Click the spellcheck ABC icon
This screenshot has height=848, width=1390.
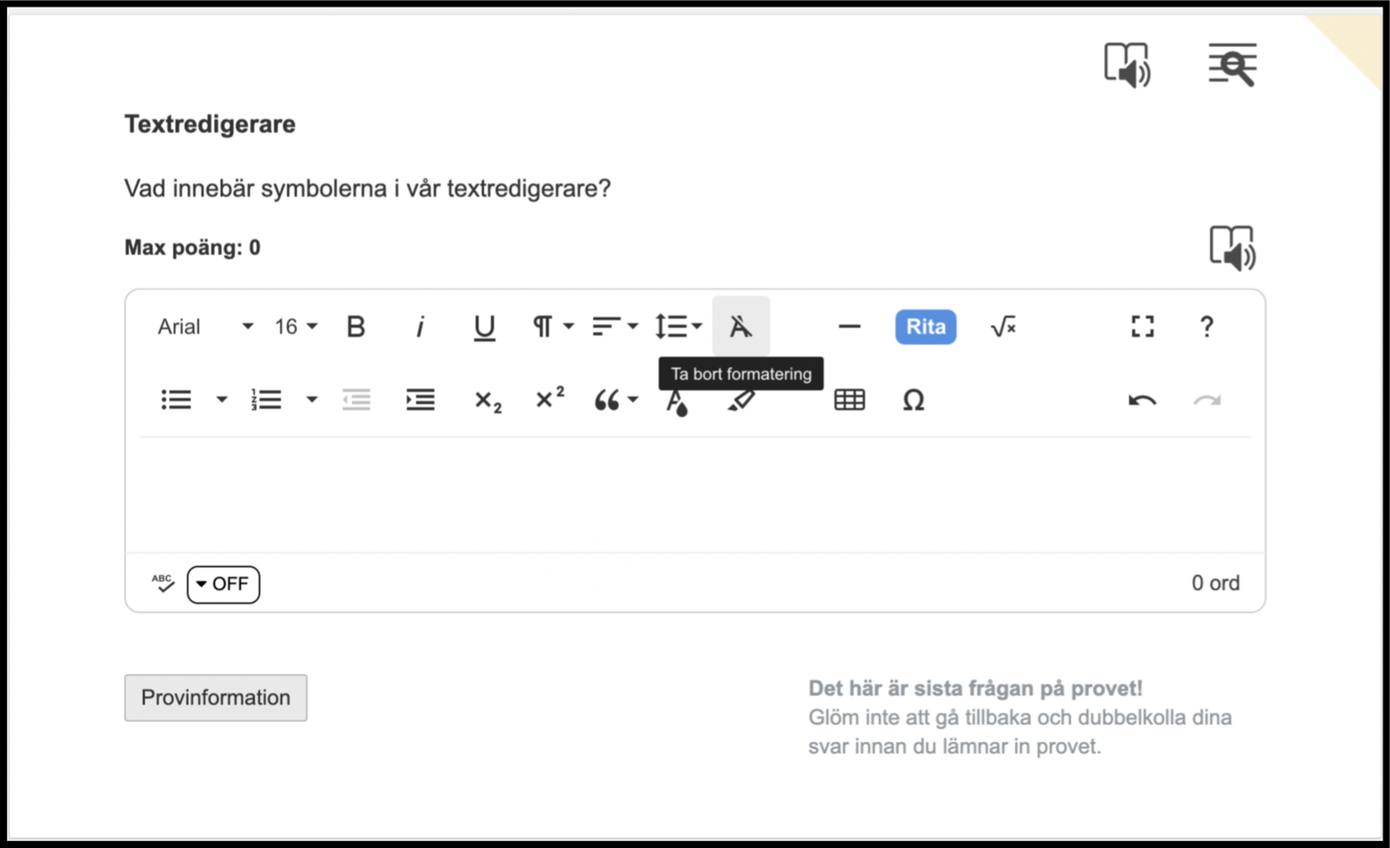[163, 584]
